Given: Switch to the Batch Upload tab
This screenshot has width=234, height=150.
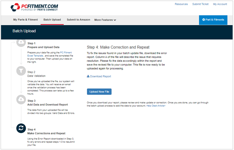Looking at the screenshot, I should click(52, 20).
